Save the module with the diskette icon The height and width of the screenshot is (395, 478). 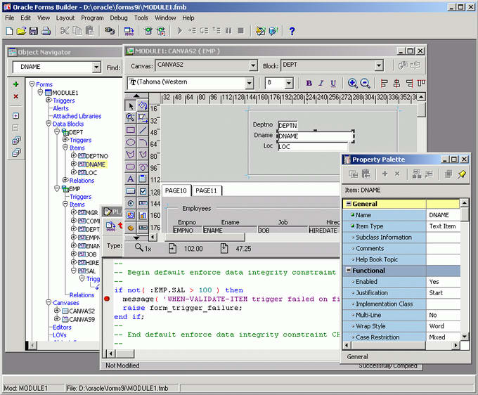[34, 31]
